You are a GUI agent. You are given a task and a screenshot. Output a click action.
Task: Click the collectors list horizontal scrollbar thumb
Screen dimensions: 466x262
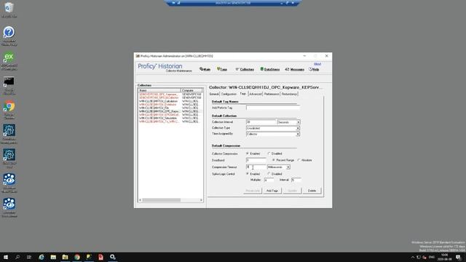point(161,200)
